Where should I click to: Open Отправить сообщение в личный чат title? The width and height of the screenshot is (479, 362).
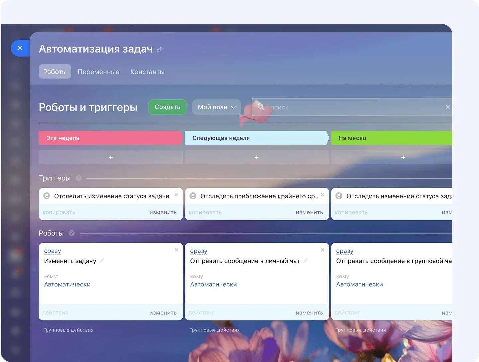(x=245, y=261)
